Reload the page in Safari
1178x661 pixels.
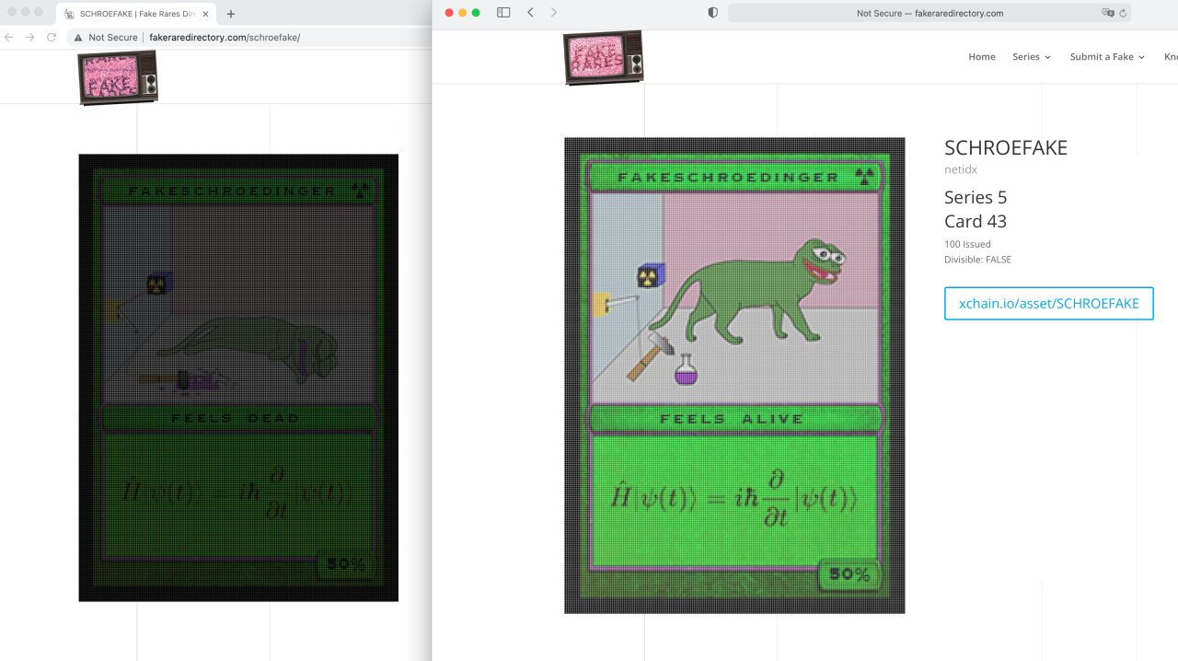point(1123,13)
